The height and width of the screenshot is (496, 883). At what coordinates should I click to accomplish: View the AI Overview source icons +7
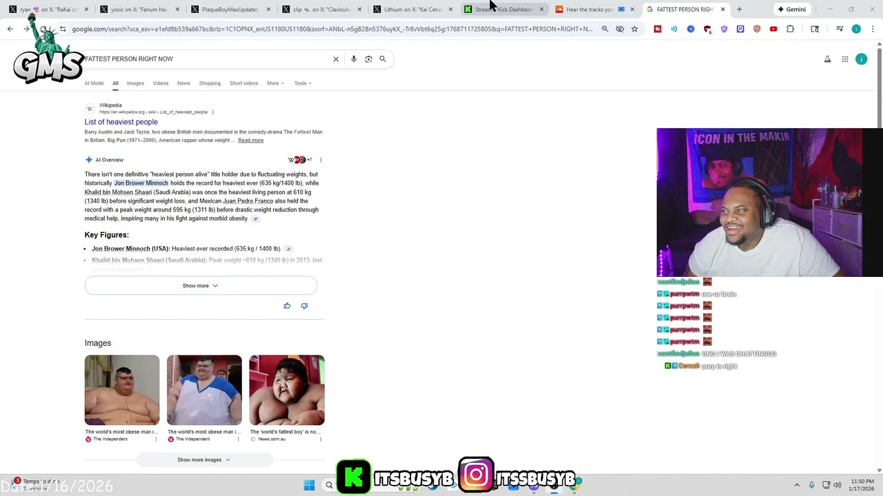[300, 160]
